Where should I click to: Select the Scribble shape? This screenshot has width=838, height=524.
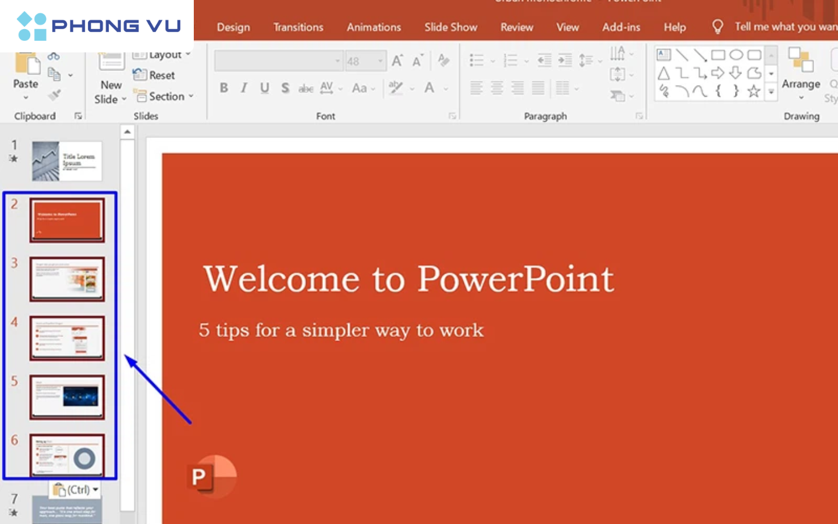pyautogui.click(x=664, y=91)
